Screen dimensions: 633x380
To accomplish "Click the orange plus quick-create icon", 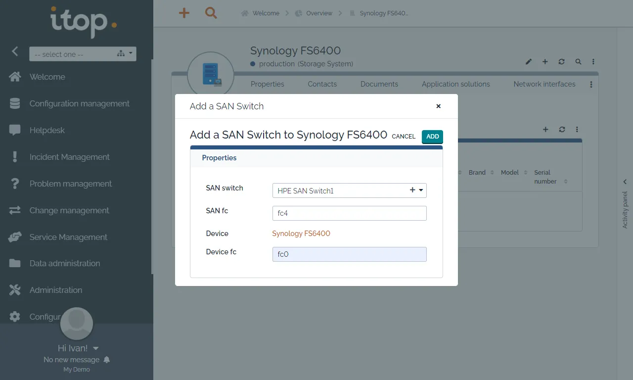I will point(184,13).
